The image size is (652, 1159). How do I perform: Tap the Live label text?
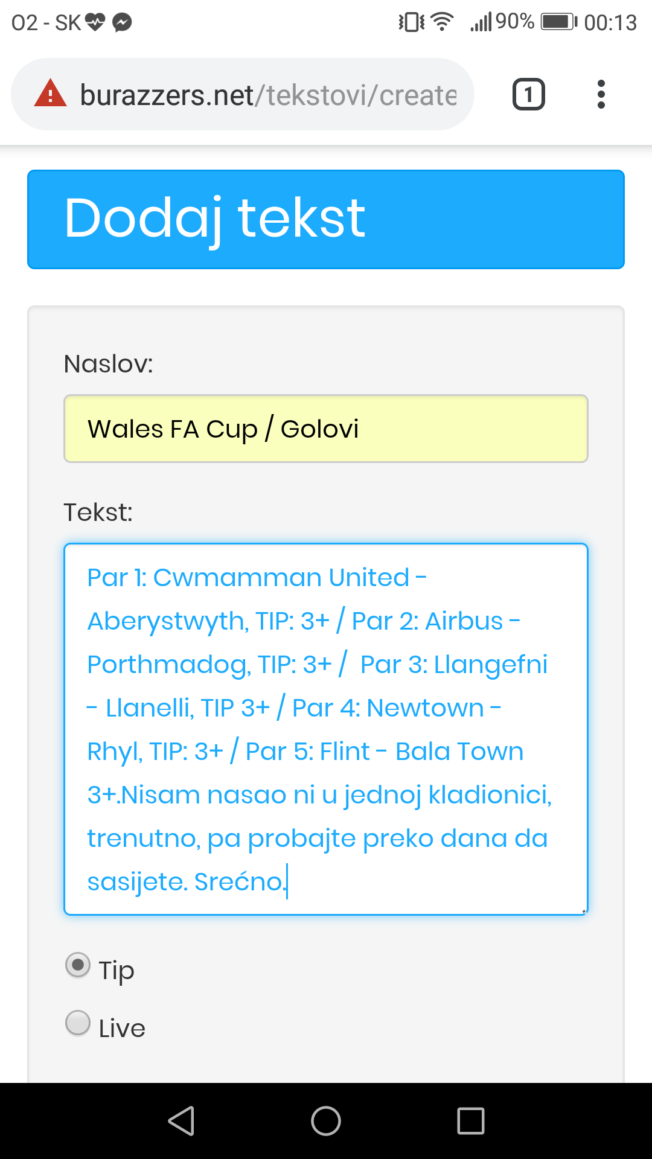[122, 1028]
